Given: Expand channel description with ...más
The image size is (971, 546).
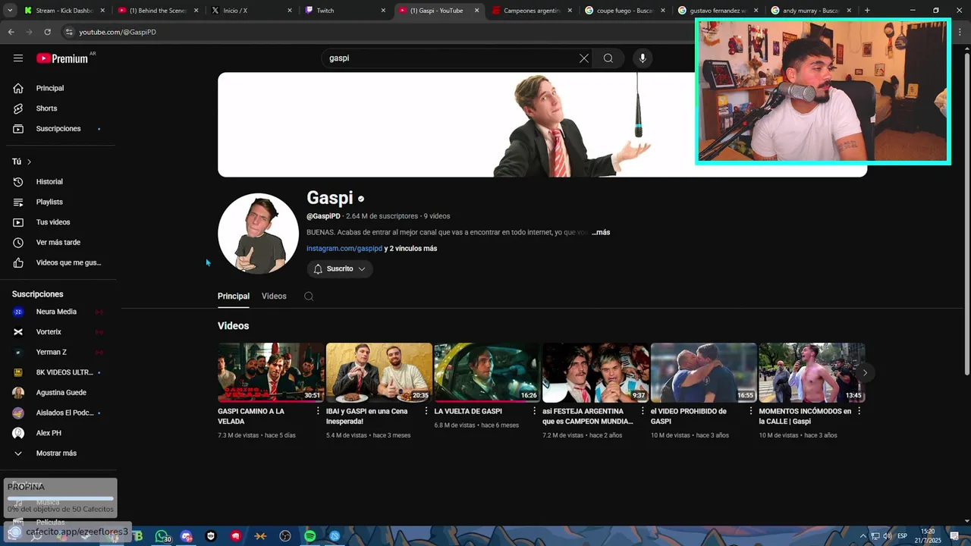Looking at the screenshot, I should (601, 232).
